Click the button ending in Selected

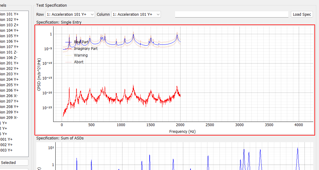[14, 162]
